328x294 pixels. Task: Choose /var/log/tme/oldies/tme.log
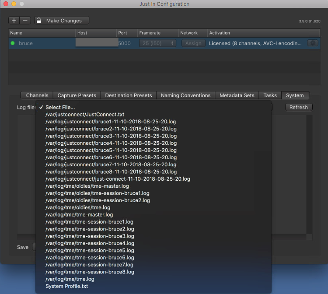pyautogui.click(x=154, y=207)
